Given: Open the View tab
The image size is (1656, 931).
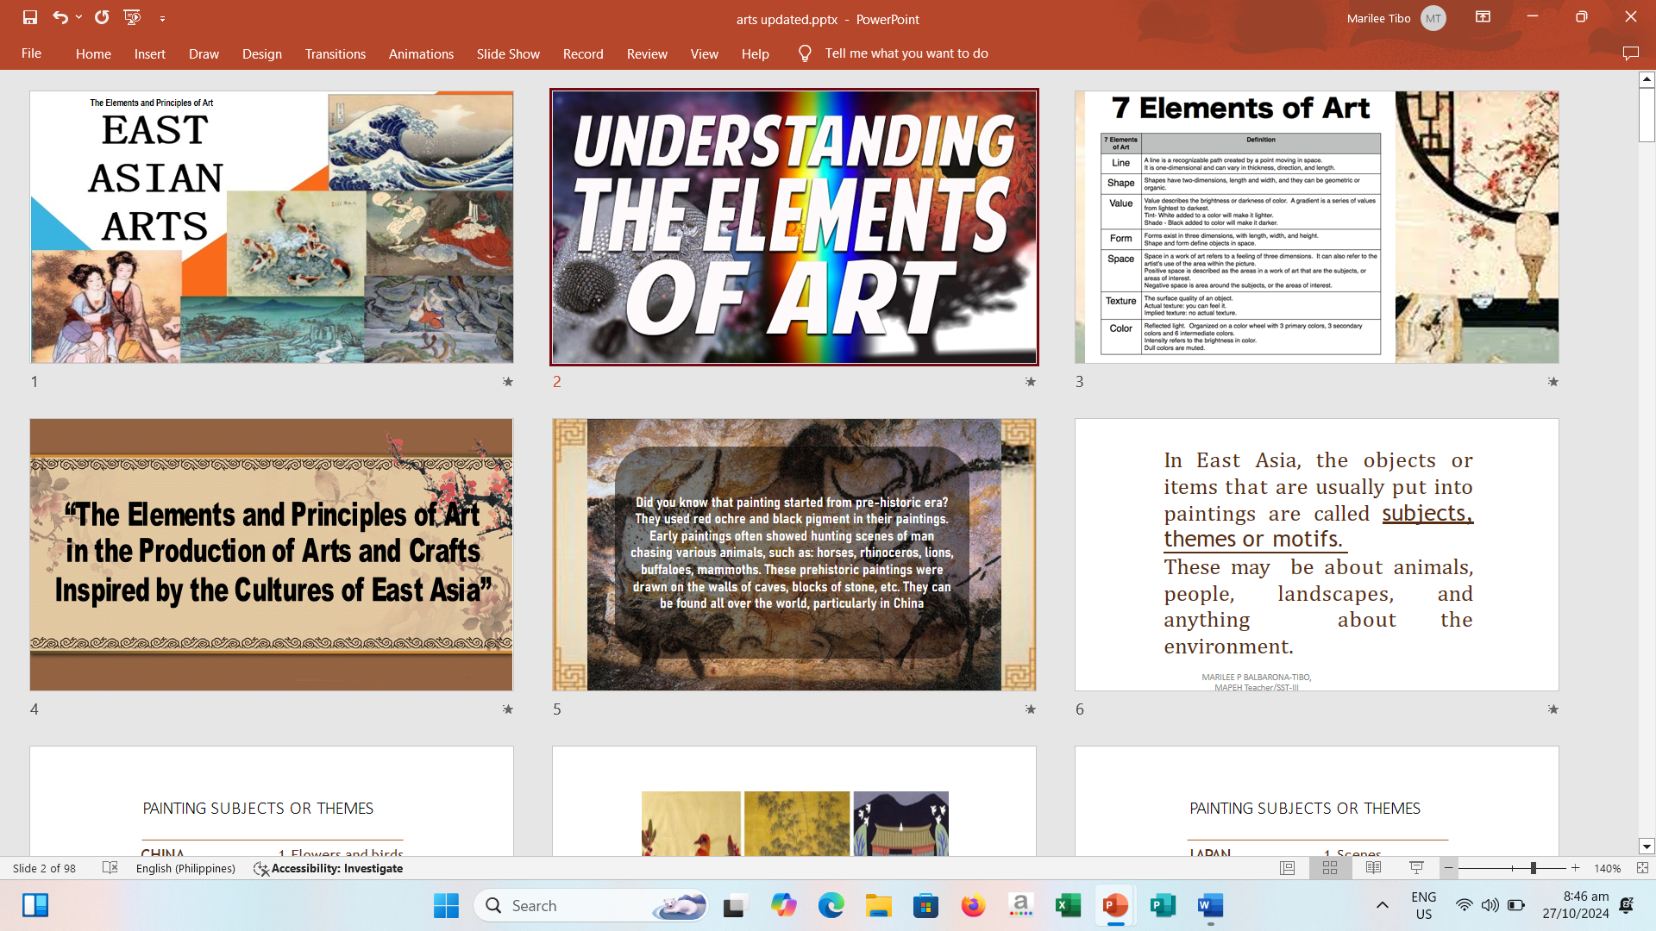Looking at the screenshot, I should (704, 53).
